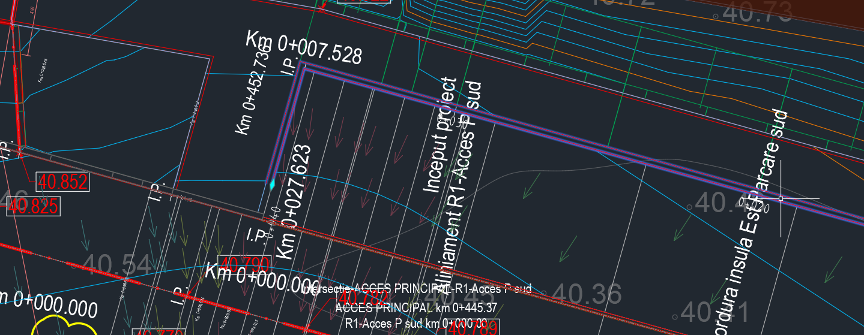Select the red 40.825 elevation tag

coord(33,206)
